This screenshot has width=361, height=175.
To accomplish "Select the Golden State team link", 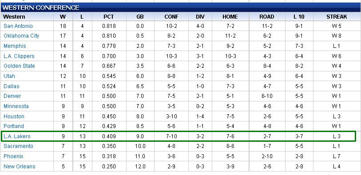I will point(19,66).
